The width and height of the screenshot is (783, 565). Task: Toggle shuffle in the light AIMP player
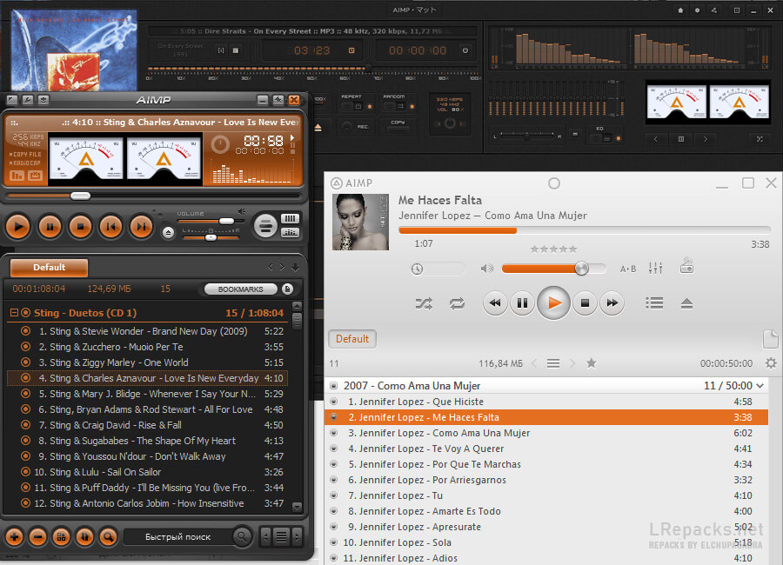click(424, 303)
